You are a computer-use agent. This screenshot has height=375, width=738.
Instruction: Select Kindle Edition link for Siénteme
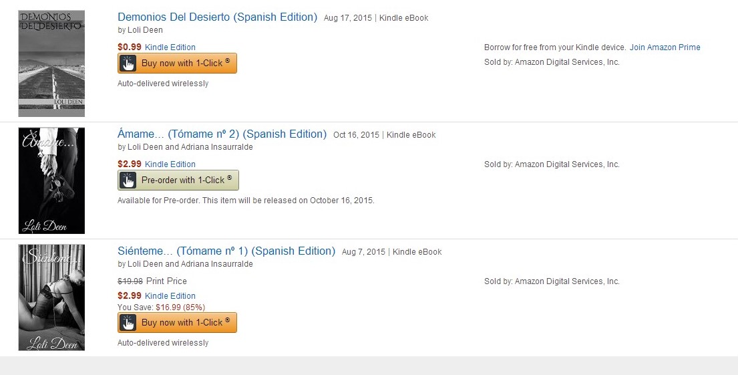[x=170, y=296]
